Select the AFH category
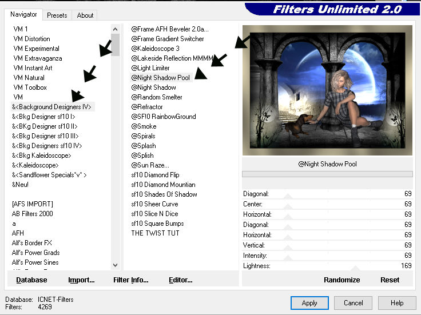 point(18,233)
